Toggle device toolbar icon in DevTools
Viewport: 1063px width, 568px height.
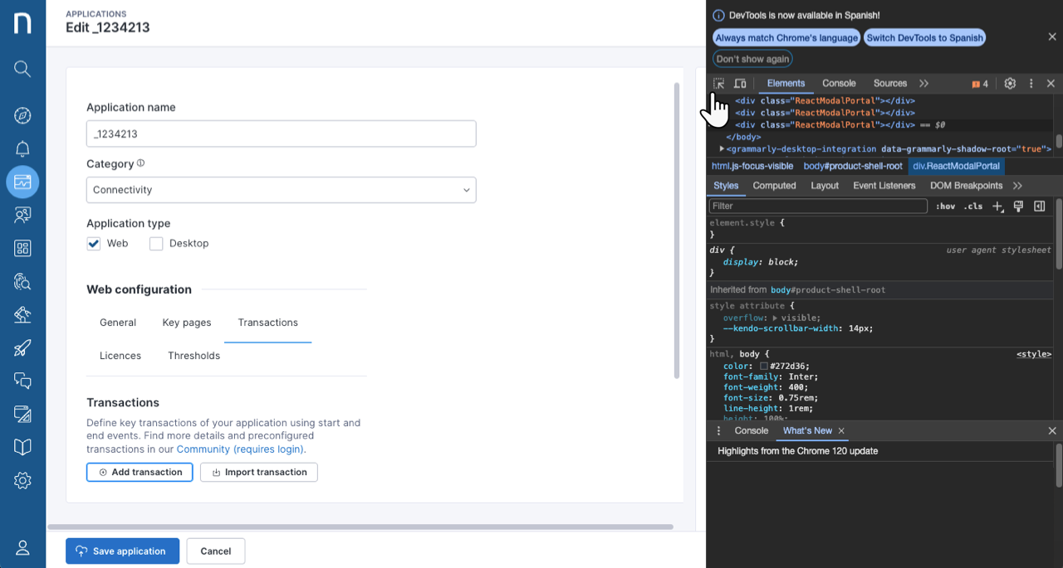(740, 84)
